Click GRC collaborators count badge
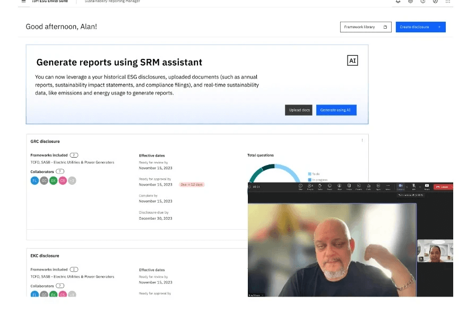Image resolution: width=467 pixels, height=329 pixels. 60,171
